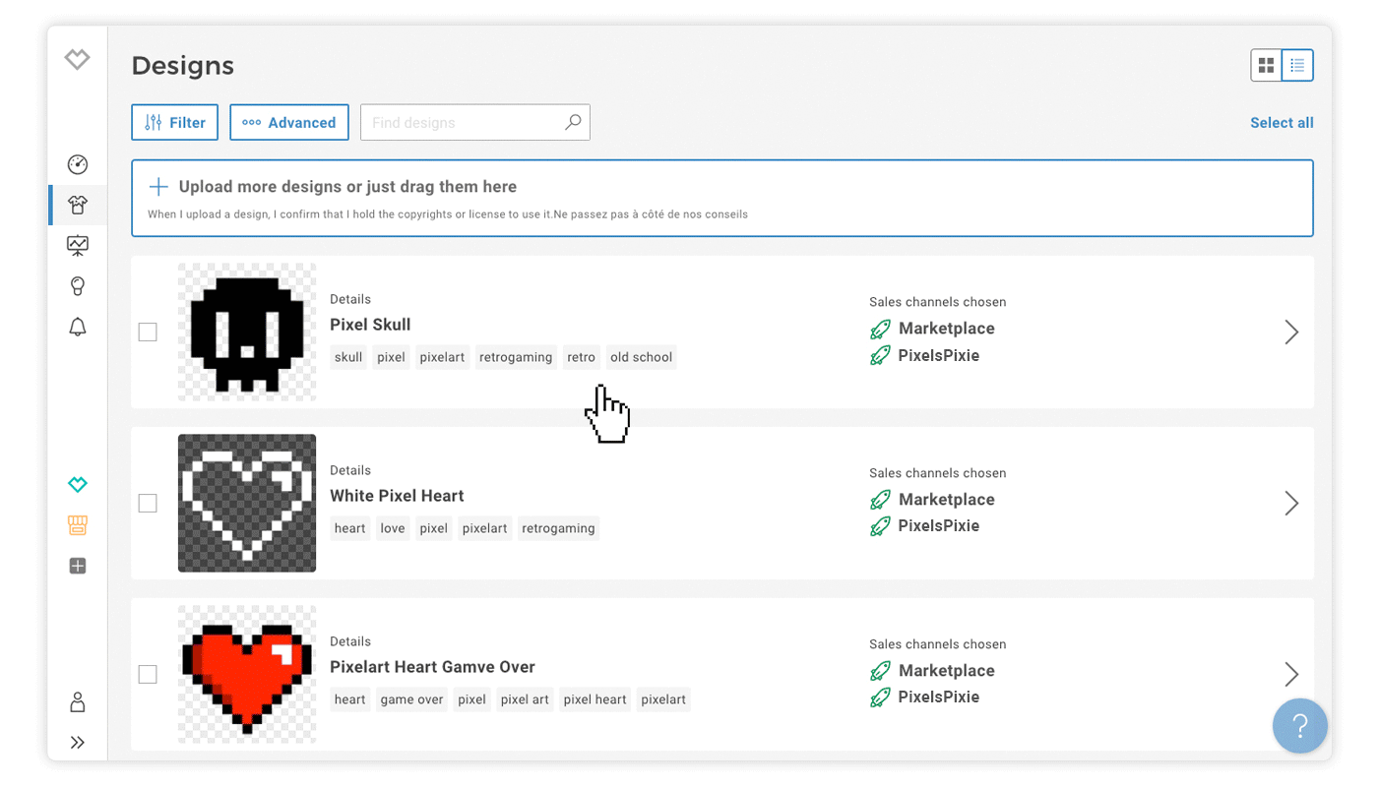Click the search magnifier icon
The height and width of the screenshot is (787, 1378).
(573, 122)
